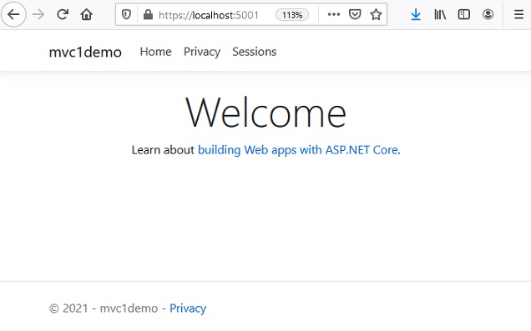Reset the 113% zoom level badge
This screenshot has height=331, width=531.
292,15
